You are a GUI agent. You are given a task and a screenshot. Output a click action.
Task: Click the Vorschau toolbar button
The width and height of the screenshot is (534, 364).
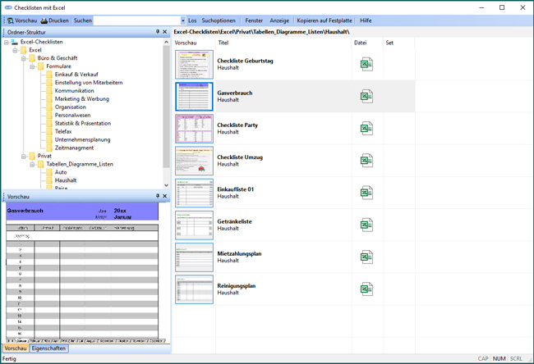[22, 20]
